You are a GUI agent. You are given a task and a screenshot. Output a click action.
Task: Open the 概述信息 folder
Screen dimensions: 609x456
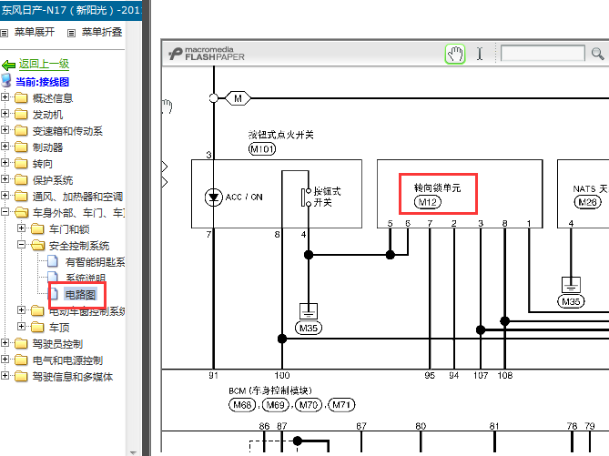(53, 98)
